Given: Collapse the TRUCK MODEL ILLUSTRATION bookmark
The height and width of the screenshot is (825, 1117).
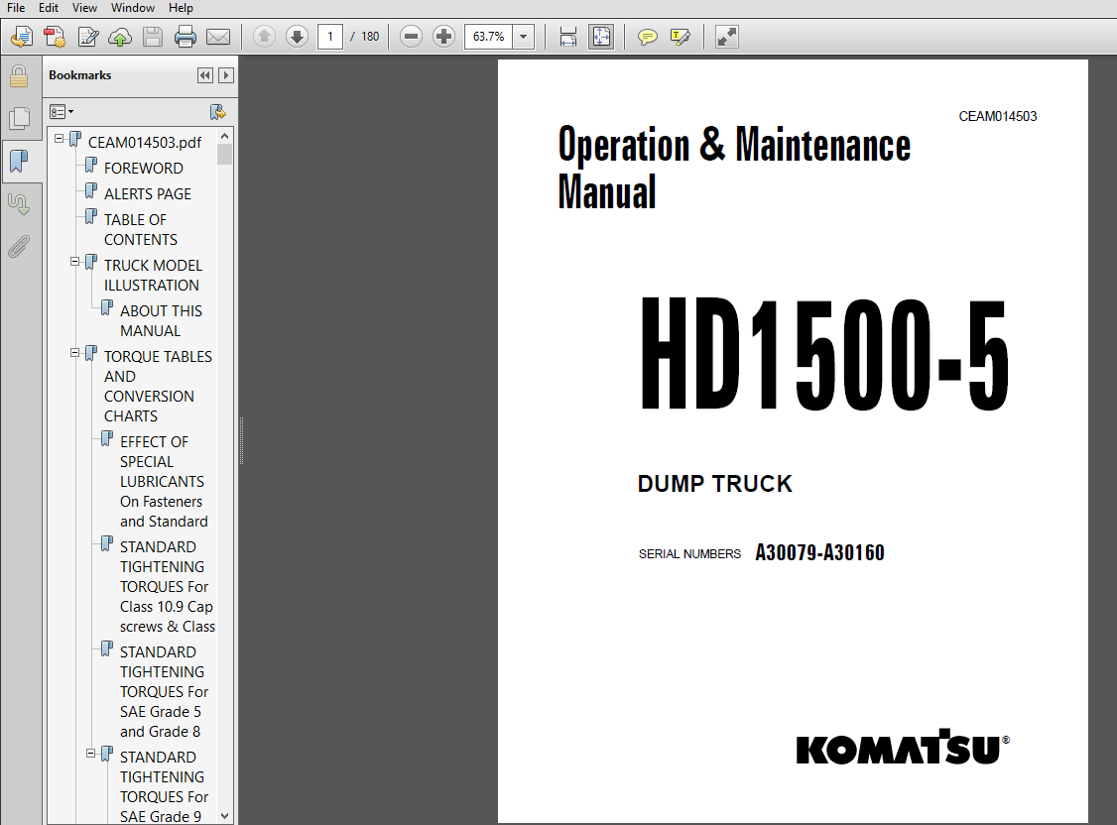Looking at the screenshot, I should [74, 262].
